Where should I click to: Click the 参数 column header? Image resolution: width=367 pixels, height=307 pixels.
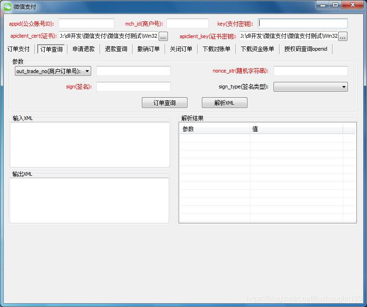214,129
